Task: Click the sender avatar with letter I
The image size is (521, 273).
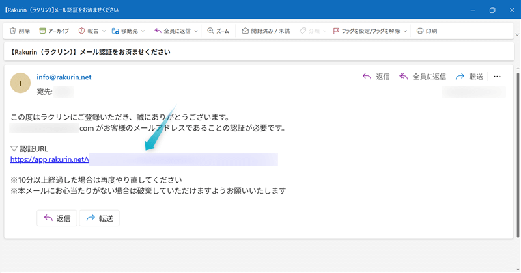Action: [21, 83]
